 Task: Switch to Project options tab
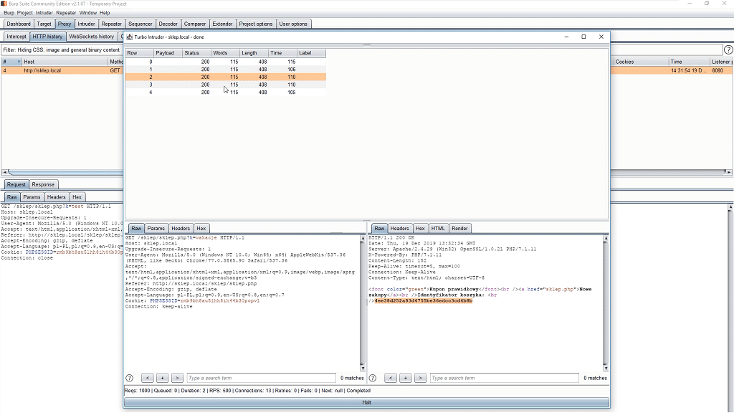pyautogui.click(x=256, y=24)
